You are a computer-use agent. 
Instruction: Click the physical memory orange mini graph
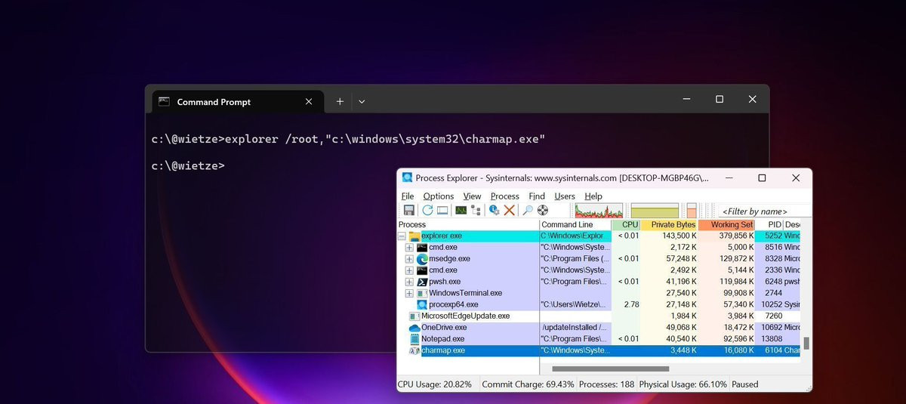pyautogui.click(x=692, y=210)
